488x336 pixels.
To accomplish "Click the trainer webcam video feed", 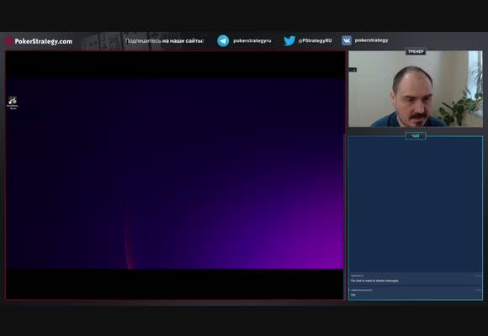I will (416, 89).
